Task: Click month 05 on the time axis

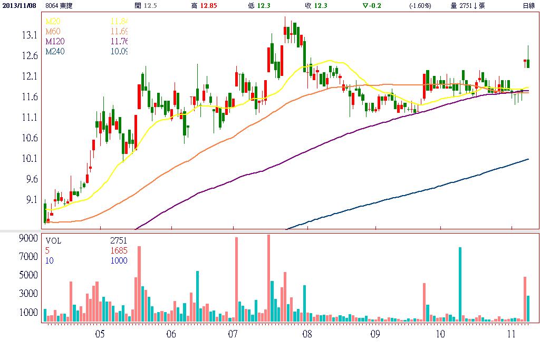Action: (x=100, y=334)
